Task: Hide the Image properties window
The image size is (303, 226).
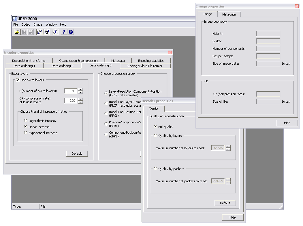Action: click(x=287, y=123)
